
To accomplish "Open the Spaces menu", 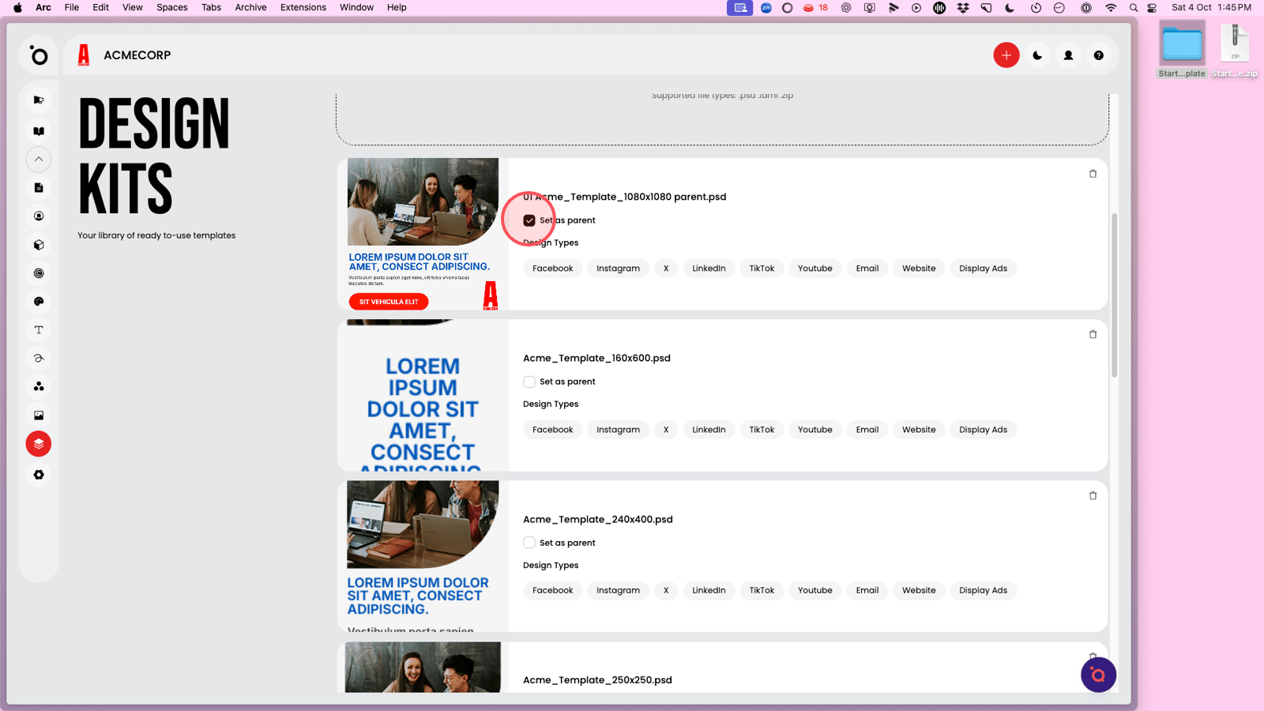I will click(x=171, y=7).
